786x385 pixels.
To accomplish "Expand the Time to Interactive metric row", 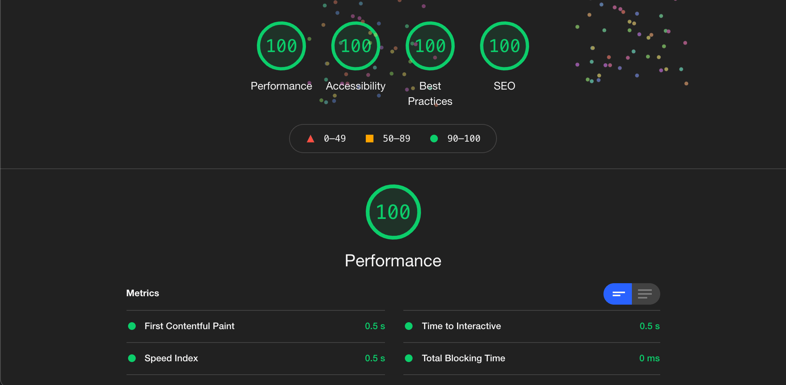I will 461,326.
